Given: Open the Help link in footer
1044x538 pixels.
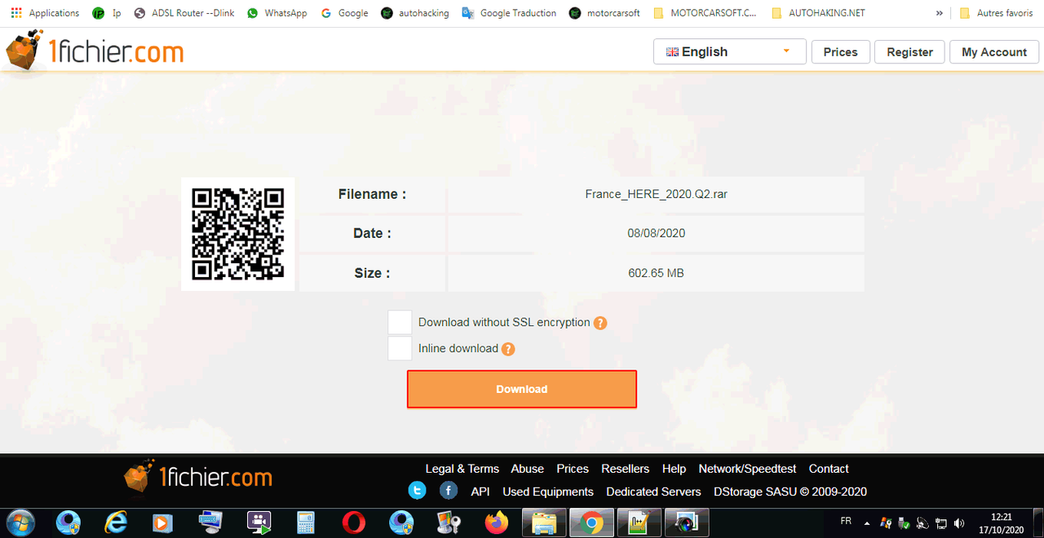Looking at the screenshot, I should (674, 469).
